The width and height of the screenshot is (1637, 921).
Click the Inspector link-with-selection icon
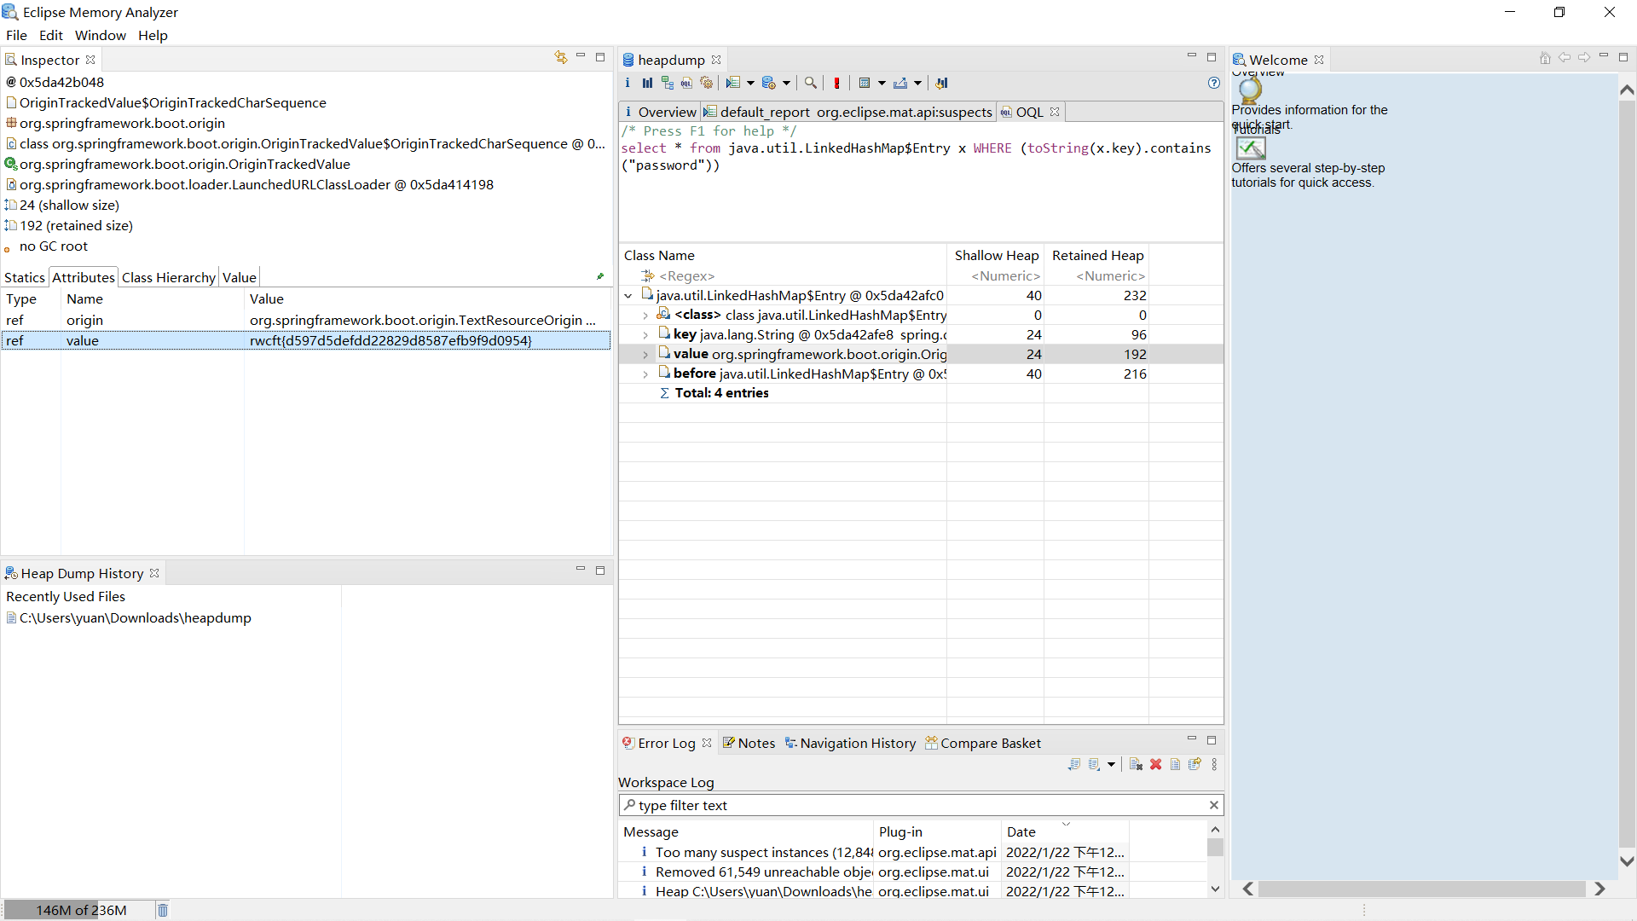(x=560, y=57)
